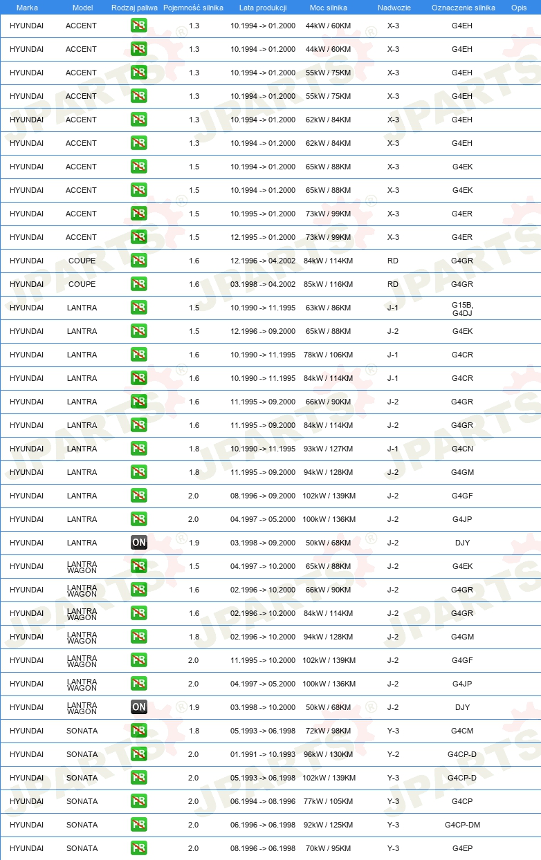541x860 pixels.
Task: Click the Nadwozie column header
Action: tap(394, 8)
